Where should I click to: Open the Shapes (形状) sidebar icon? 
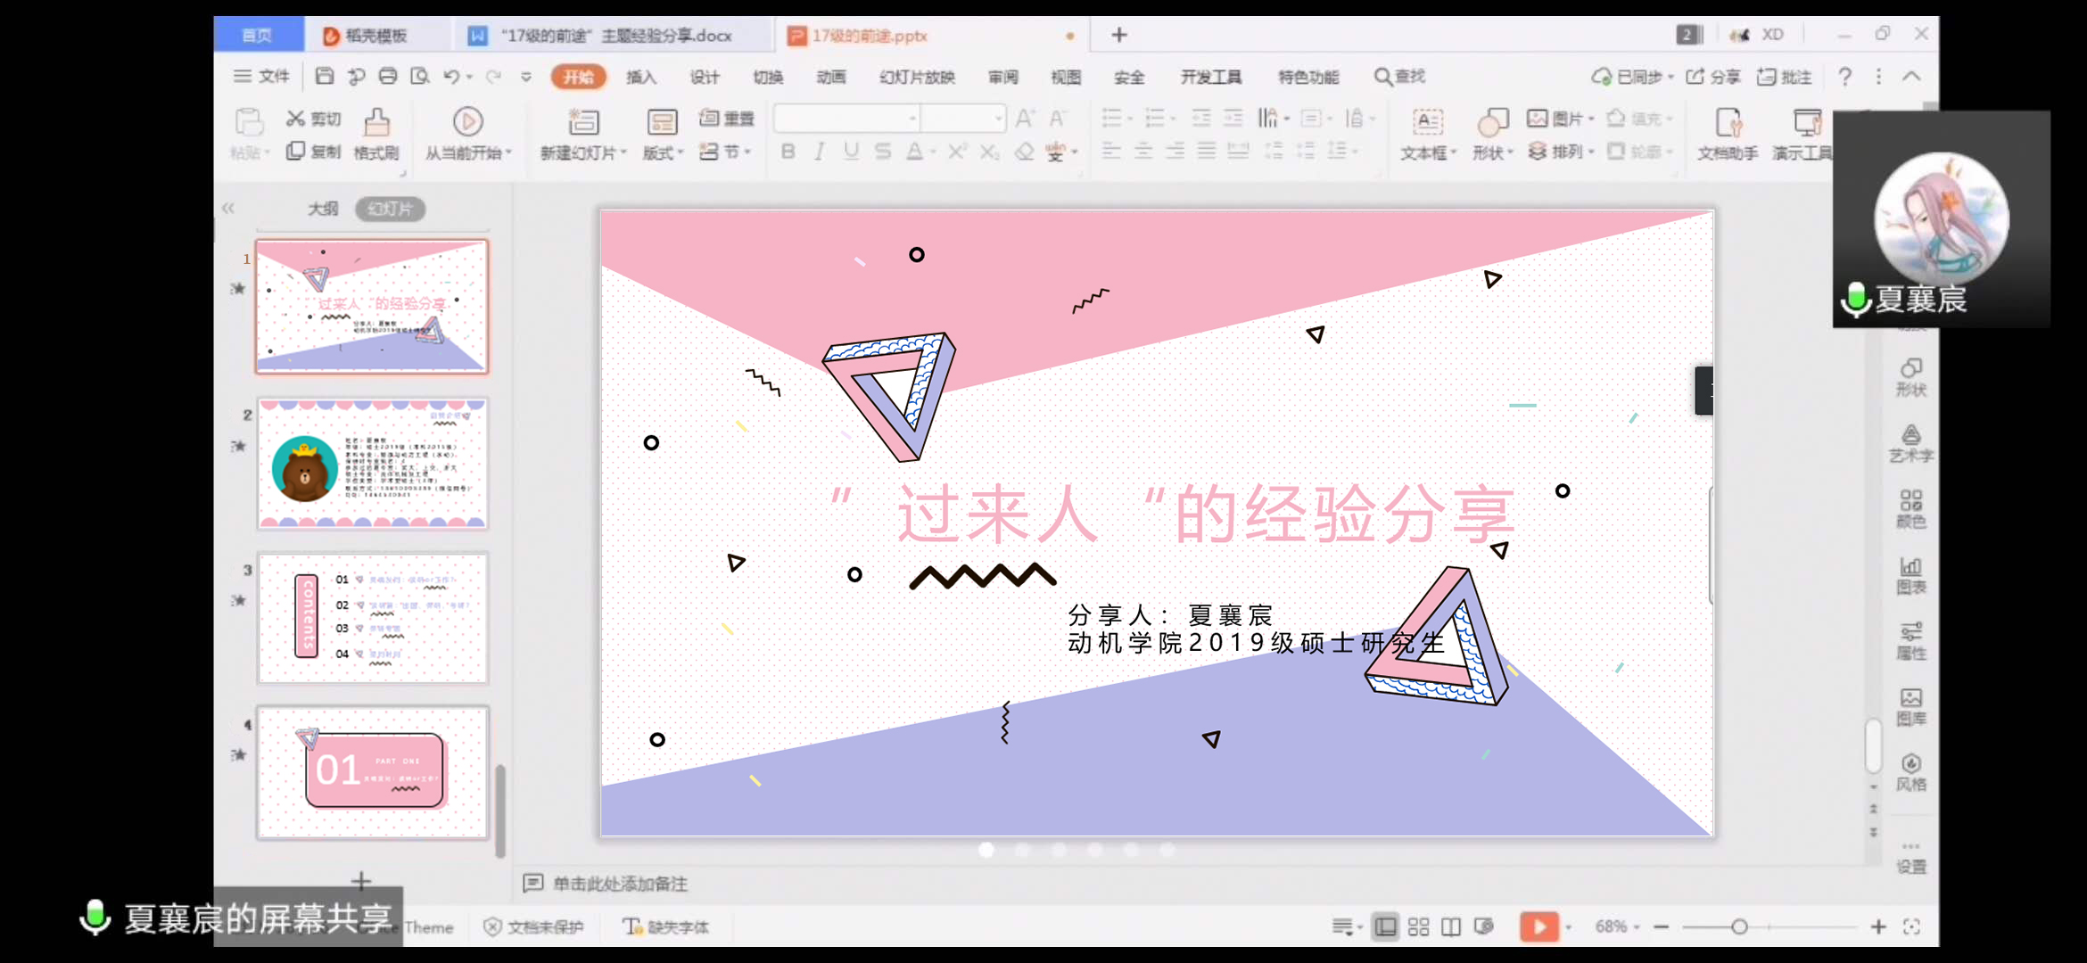coord(1910,377)
